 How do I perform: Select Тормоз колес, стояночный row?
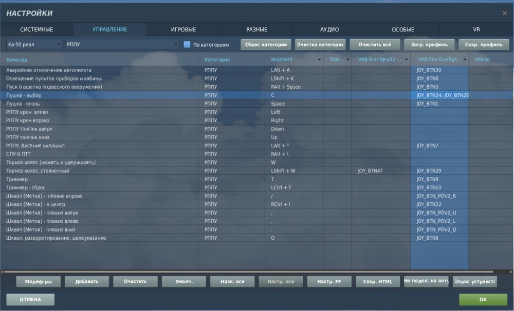pos(257,171)
